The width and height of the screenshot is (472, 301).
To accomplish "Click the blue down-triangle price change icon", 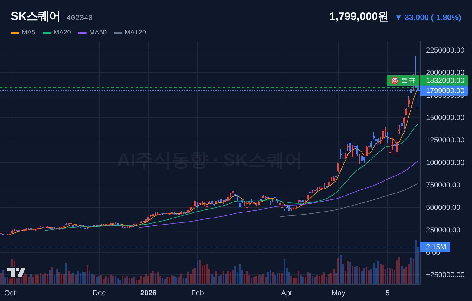I will click(398, 18).
